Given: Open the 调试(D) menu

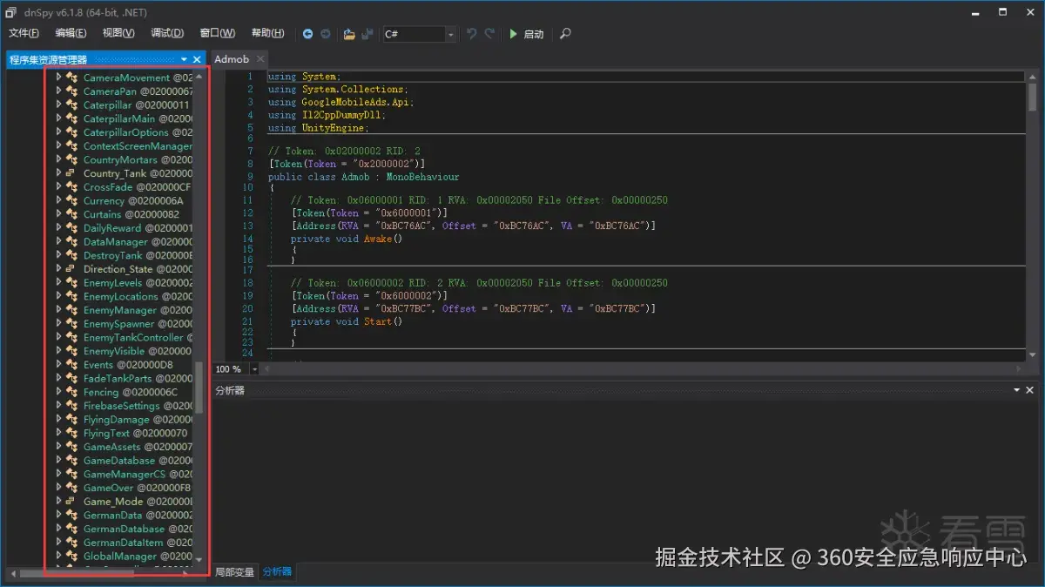Looking at the screenshot, I should coord(167,33).
